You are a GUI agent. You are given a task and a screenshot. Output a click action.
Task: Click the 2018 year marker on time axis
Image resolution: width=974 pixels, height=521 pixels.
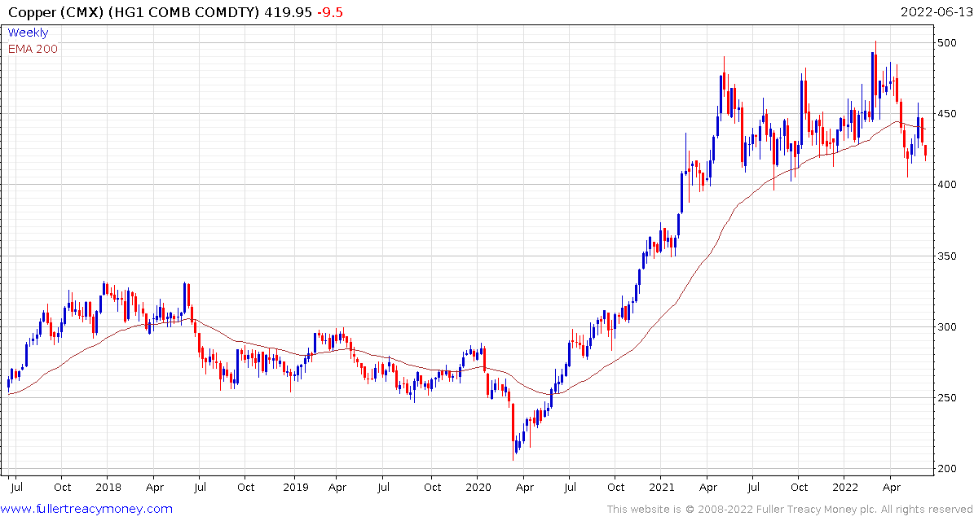pos(107,488)
